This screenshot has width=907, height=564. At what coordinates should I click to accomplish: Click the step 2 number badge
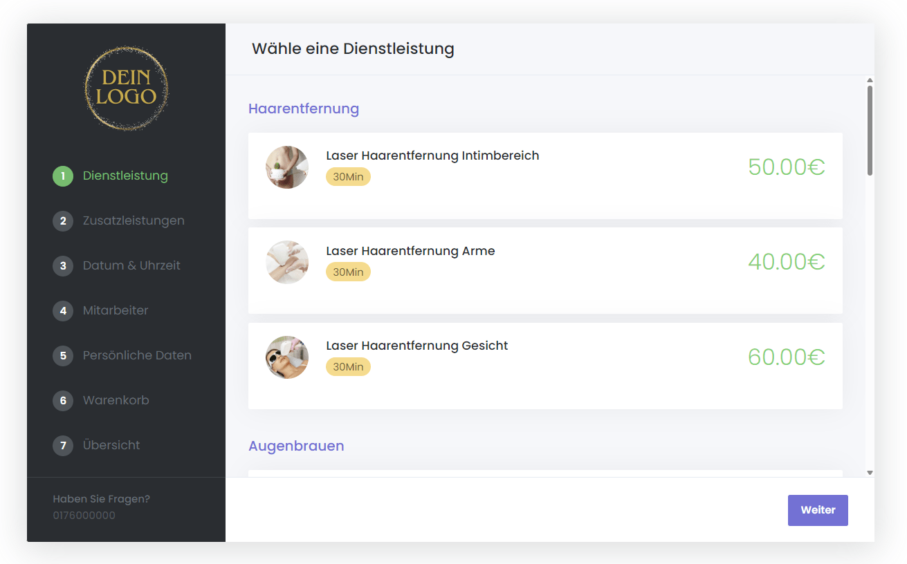(63, 221)
